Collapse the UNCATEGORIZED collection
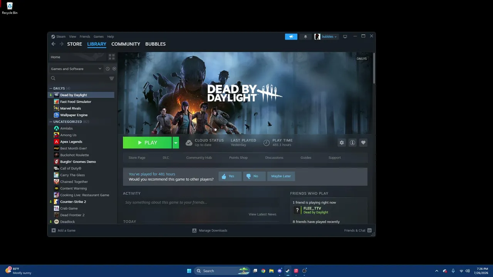Image resolution: width=493 pixels, height=277 pixels. [x=51, y=122]
